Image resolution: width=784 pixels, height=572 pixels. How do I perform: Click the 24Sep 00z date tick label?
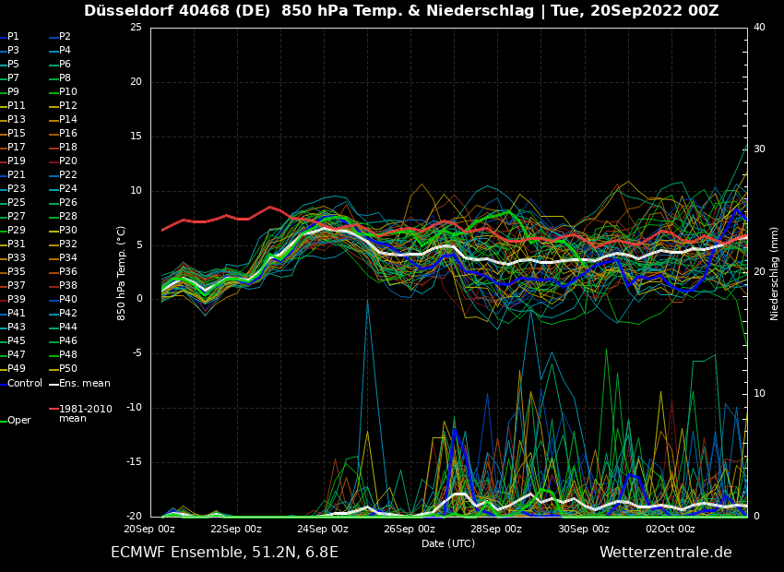323,529
